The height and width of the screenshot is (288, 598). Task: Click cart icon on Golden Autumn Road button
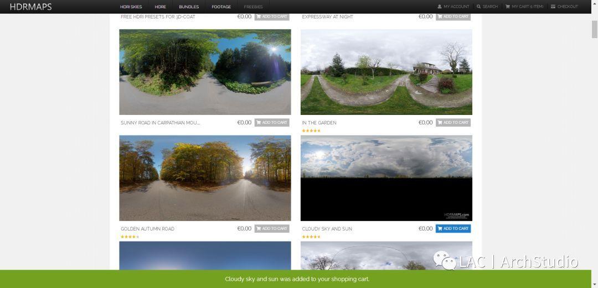259,228
